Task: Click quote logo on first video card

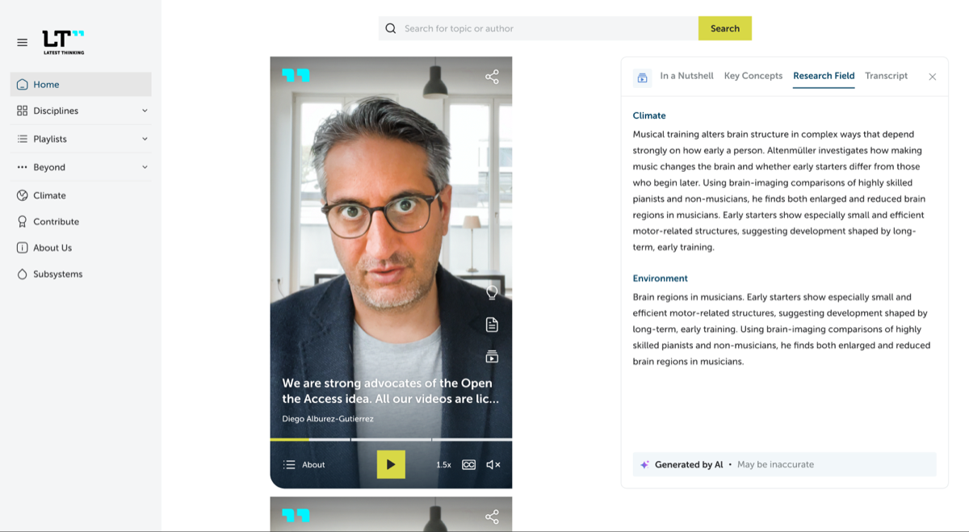Action: 296,75
